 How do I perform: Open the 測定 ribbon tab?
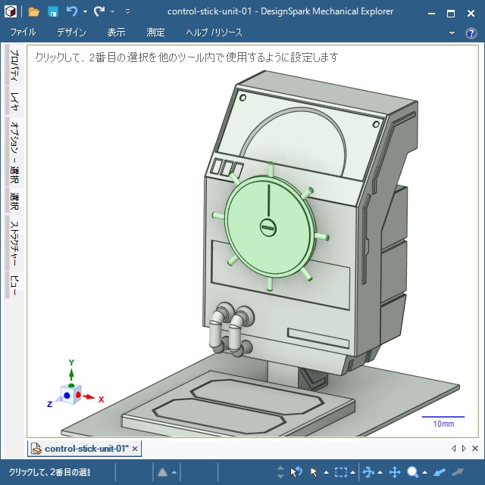(x=155, y=33)
